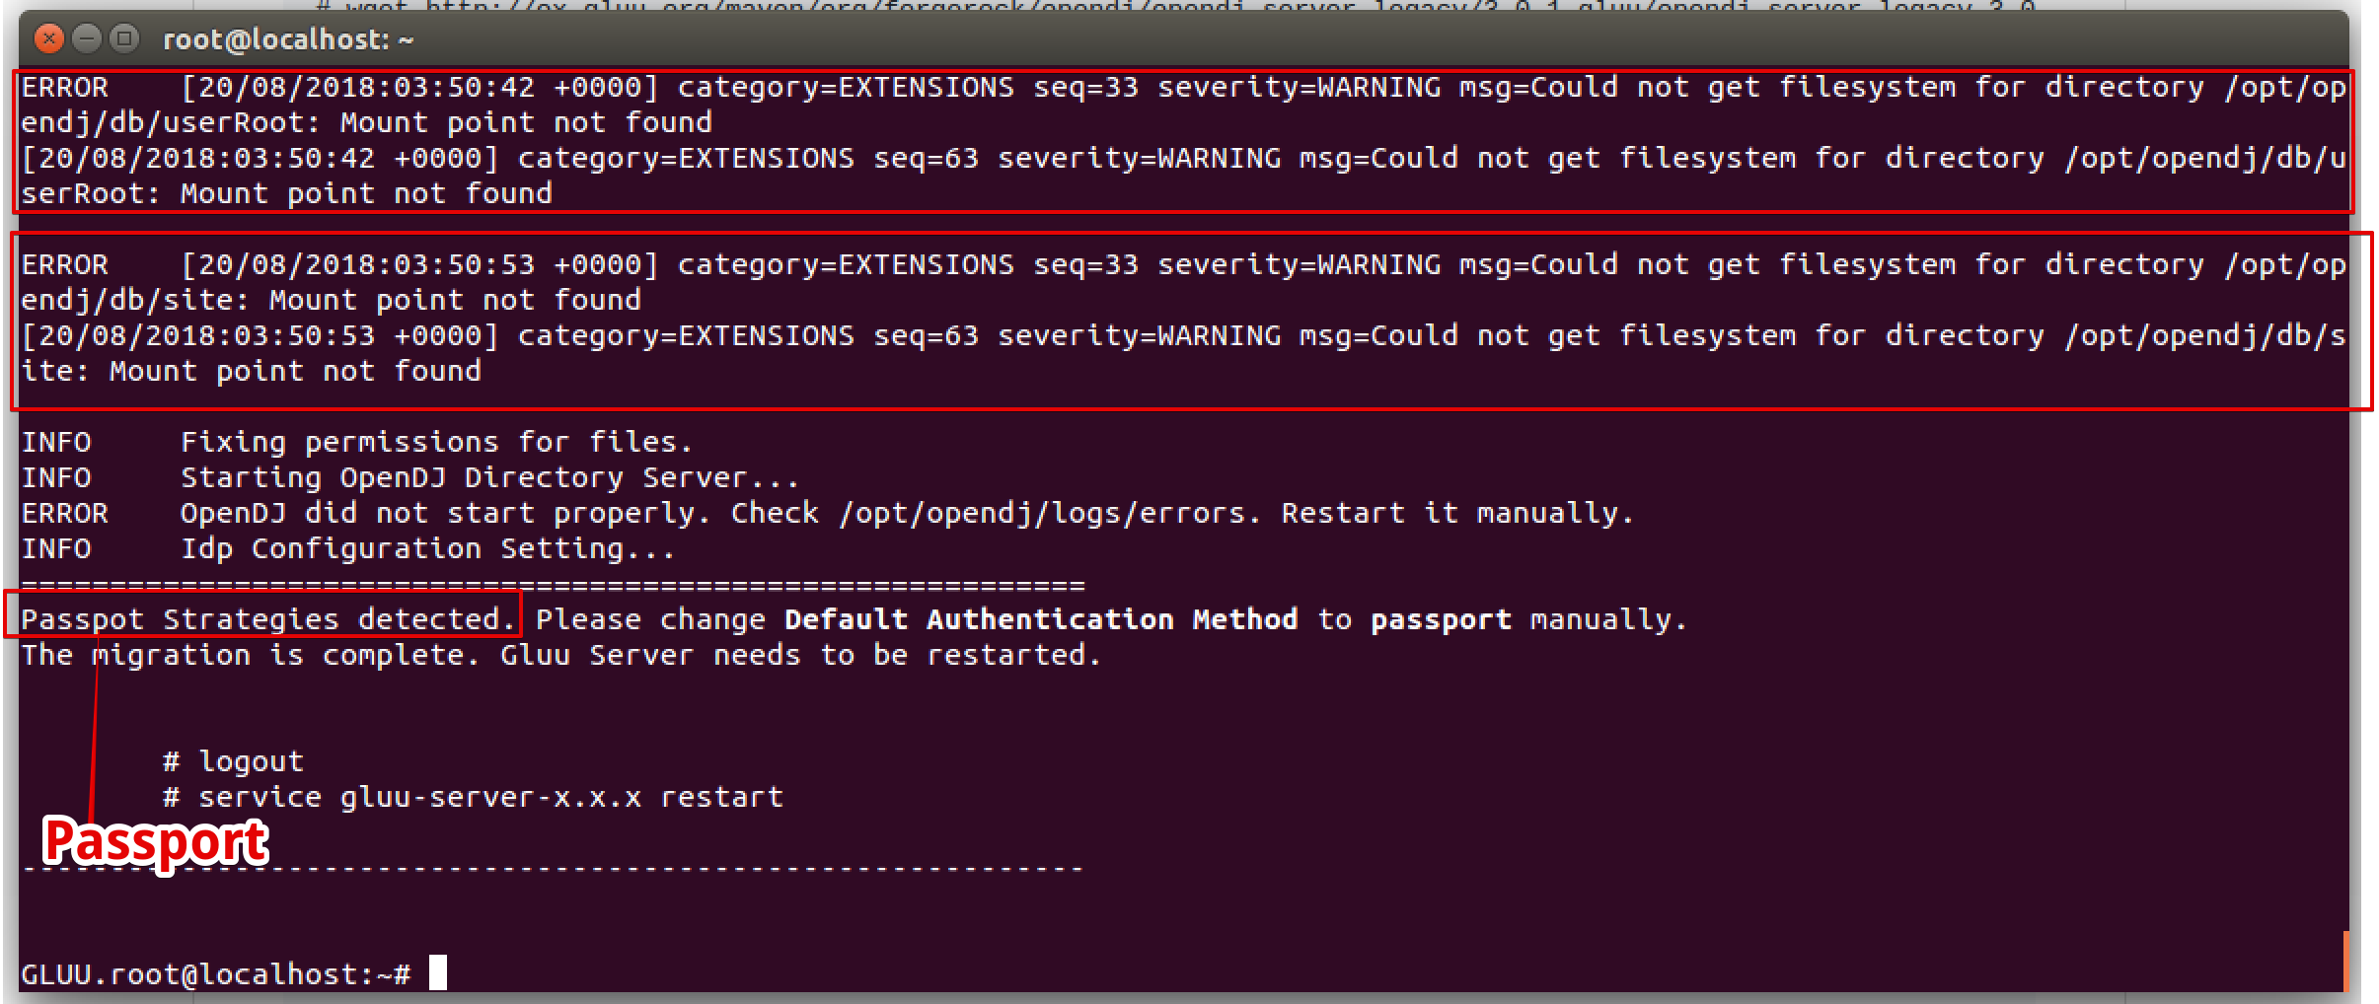Click the service gluu-server restart command
The height and width of the screenshot is (1004, 2379).
click(474, 796)
